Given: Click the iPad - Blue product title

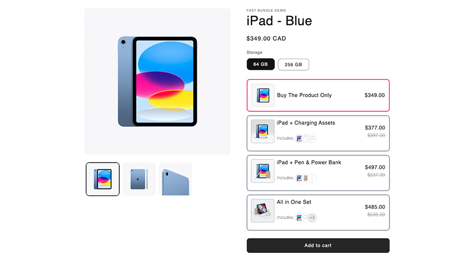Looking at the screenshot, I should [x=279, y=21].
